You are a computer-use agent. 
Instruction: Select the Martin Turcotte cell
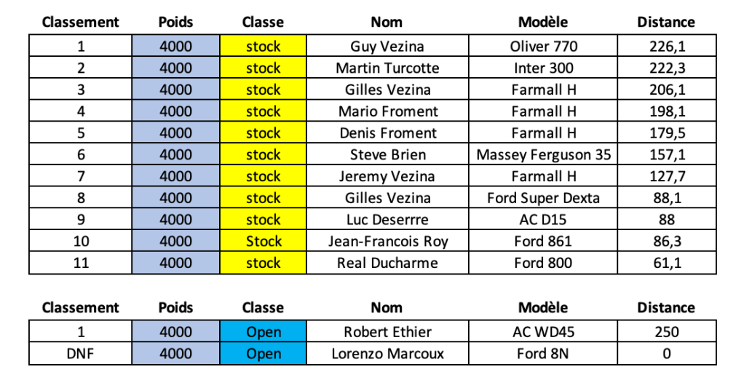click(x=387, y=68)
